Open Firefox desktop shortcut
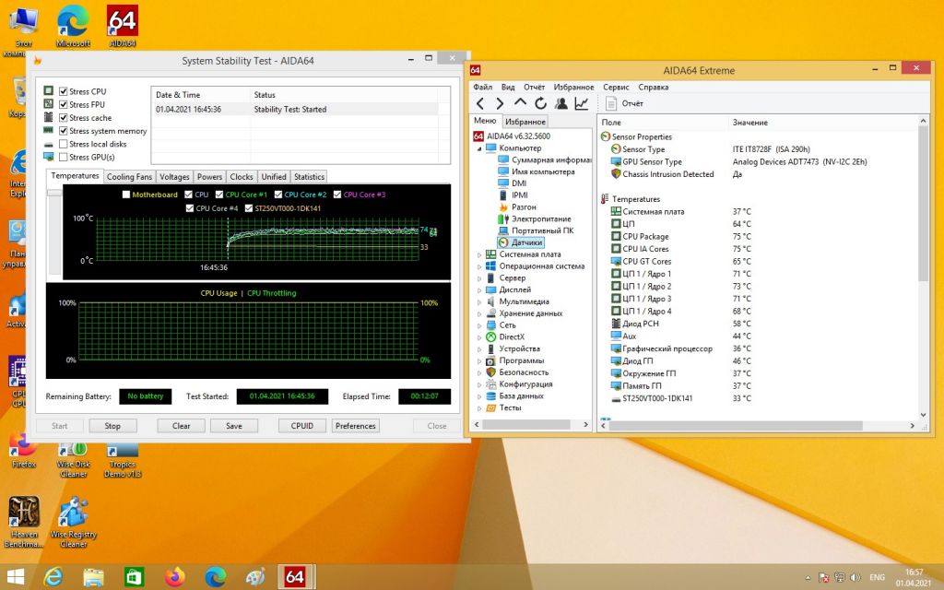The height and width of the screenshot is (590, 944). [x=23, y=450]
